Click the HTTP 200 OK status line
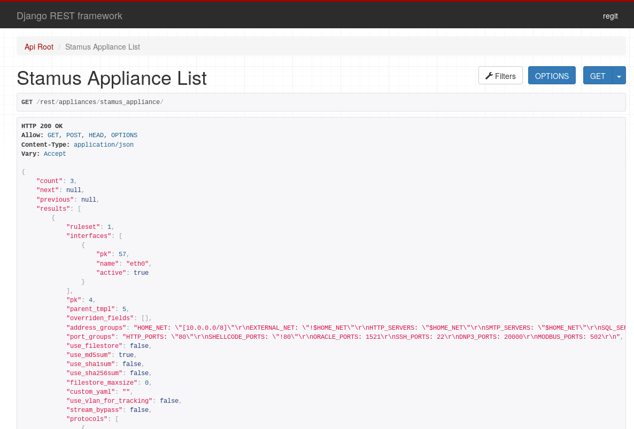This screenshot has height=429, width=634. 42,126
